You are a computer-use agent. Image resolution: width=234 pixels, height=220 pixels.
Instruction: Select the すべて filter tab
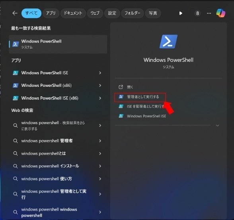(x=31, y=13)
